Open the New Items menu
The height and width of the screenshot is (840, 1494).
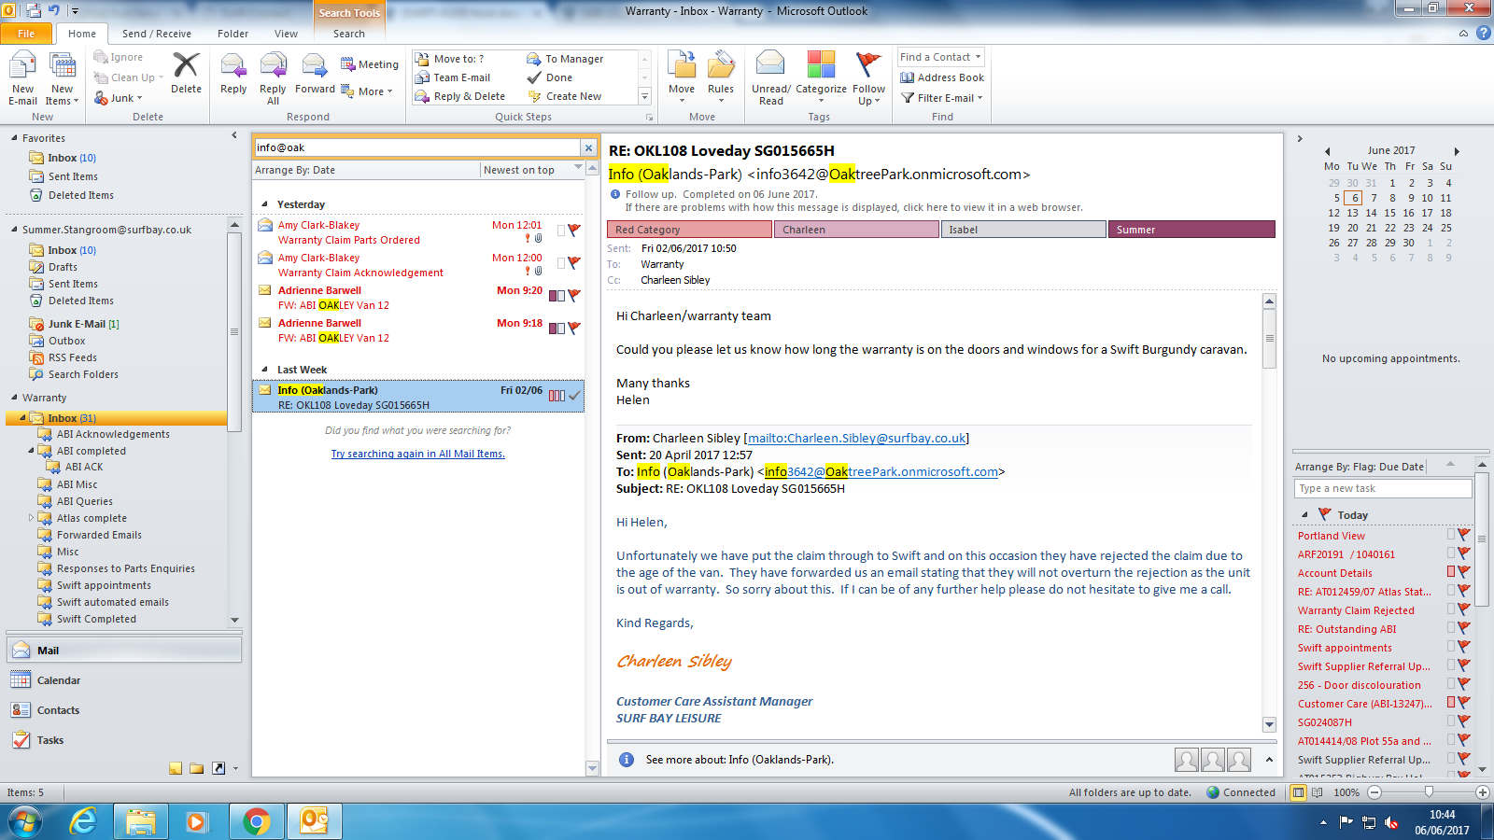pyautogui.click(x=63, y=78)
